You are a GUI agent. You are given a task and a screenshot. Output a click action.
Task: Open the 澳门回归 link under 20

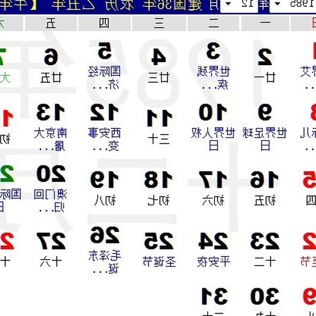click(50, 200)
